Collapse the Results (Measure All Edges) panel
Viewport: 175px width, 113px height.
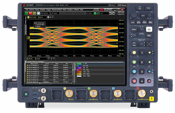click(x=25, y=61)
